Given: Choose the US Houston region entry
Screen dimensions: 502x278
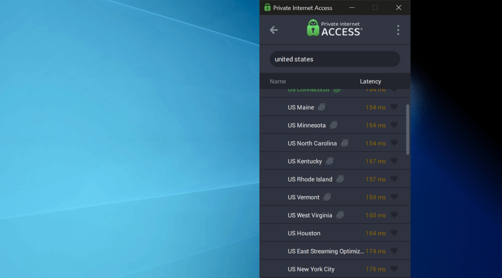Looking at the screenshot, I should click(x=304, y=234).
